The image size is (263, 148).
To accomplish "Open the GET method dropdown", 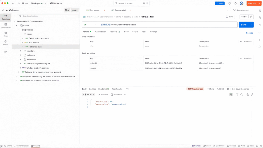I will coord(90,25).
